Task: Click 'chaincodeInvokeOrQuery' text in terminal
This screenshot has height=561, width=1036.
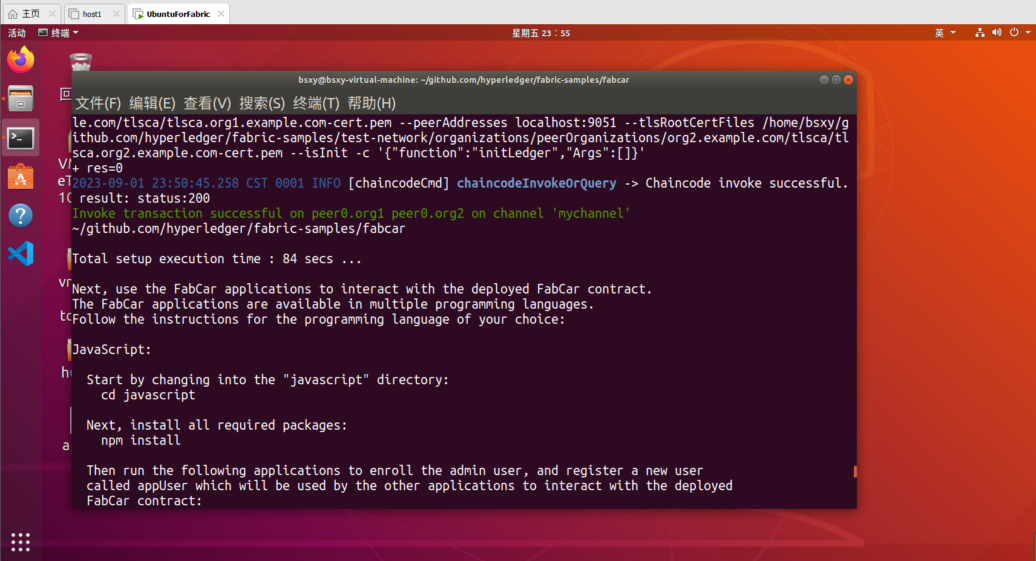Action: pos(536,183)
